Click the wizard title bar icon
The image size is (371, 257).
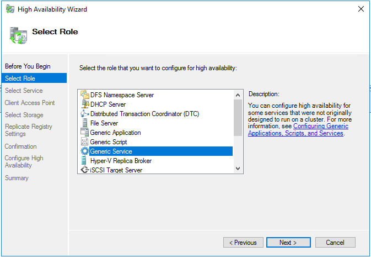coord(10,9)
